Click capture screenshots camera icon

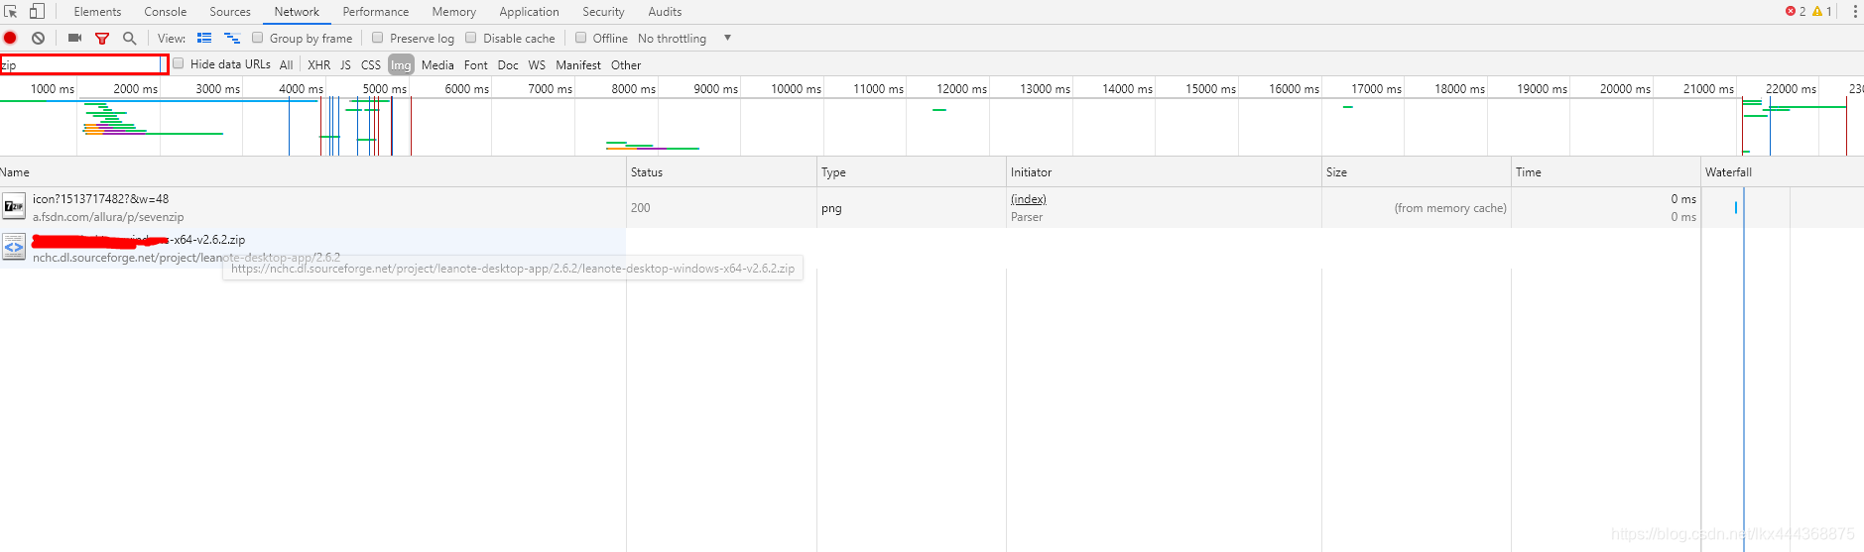pyautogui.click(x=74, y=38)
